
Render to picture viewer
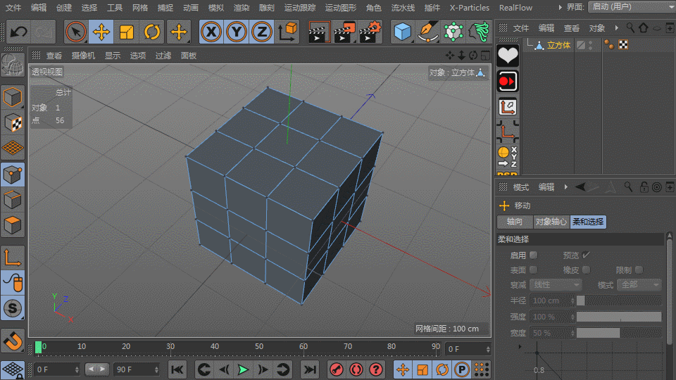(x=344, y=32)
